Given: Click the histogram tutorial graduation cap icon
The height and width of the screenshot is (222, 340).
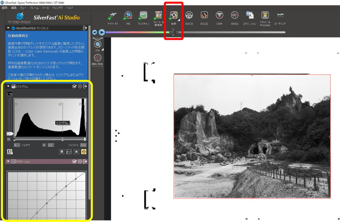Looking at the screenshot, I should (69, 152).
